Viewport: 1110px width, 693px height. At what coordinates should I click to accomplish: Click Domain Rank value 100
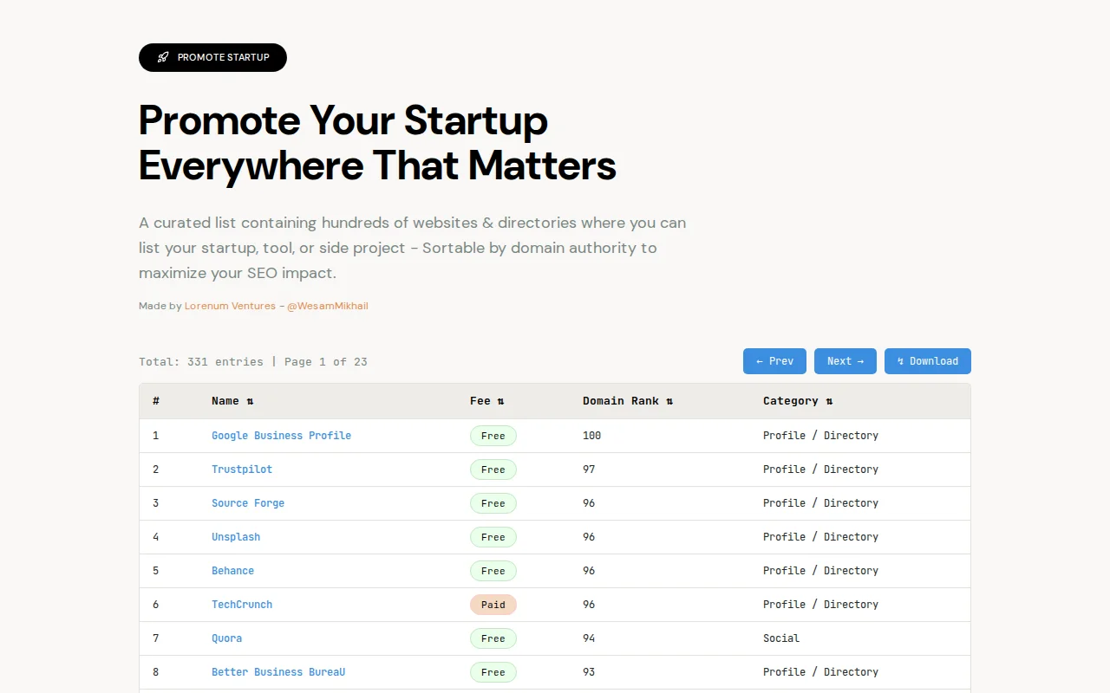(592, 436)
